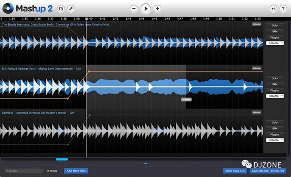
Task: Click the Volume tag on the Insomnia waveform
Action: coord(256,112)
